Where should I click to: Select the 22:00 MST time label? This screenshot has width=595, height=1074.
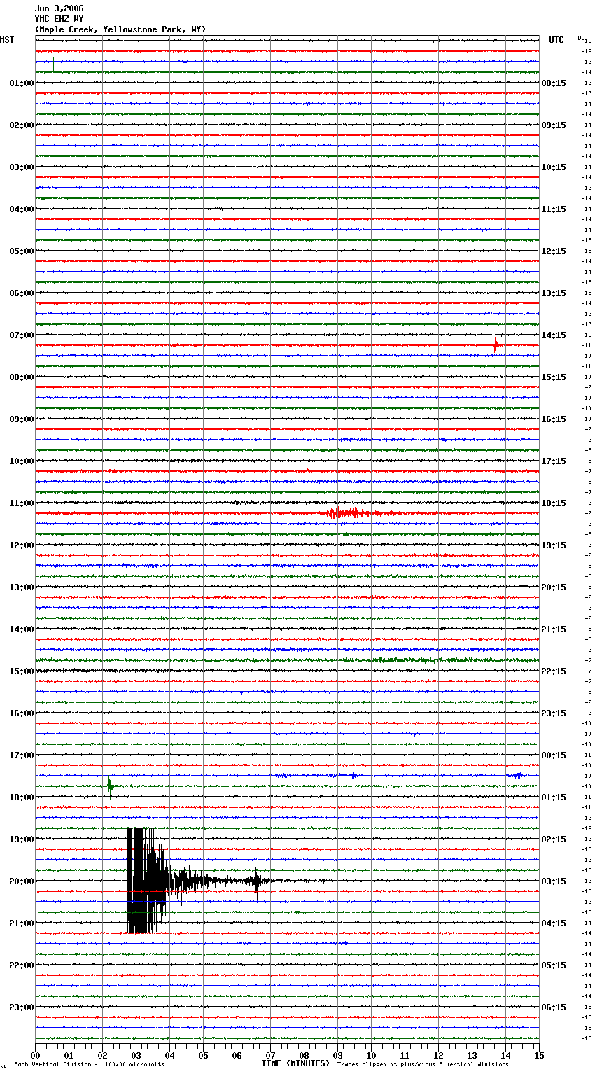pos(22,965)
